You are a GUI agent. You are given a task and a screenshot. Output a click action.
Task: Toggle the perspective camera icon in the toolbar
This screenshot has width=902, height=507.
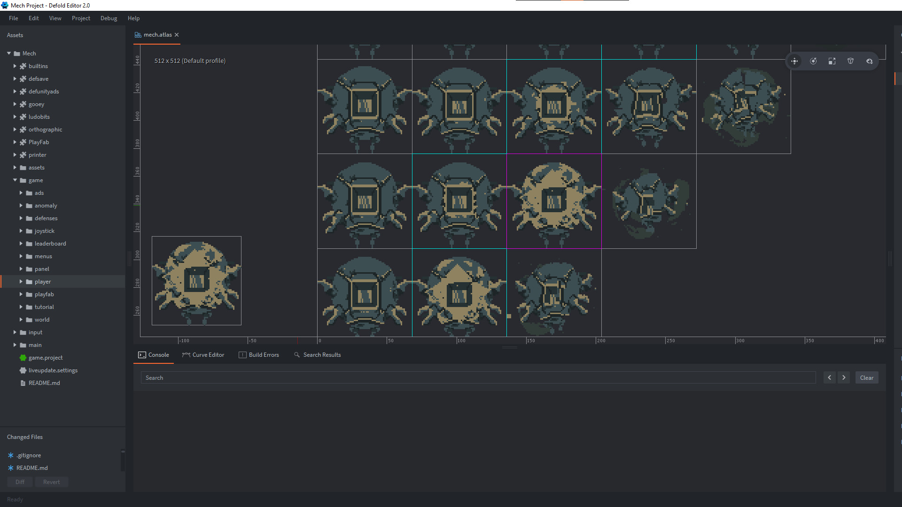click(851, 61)
